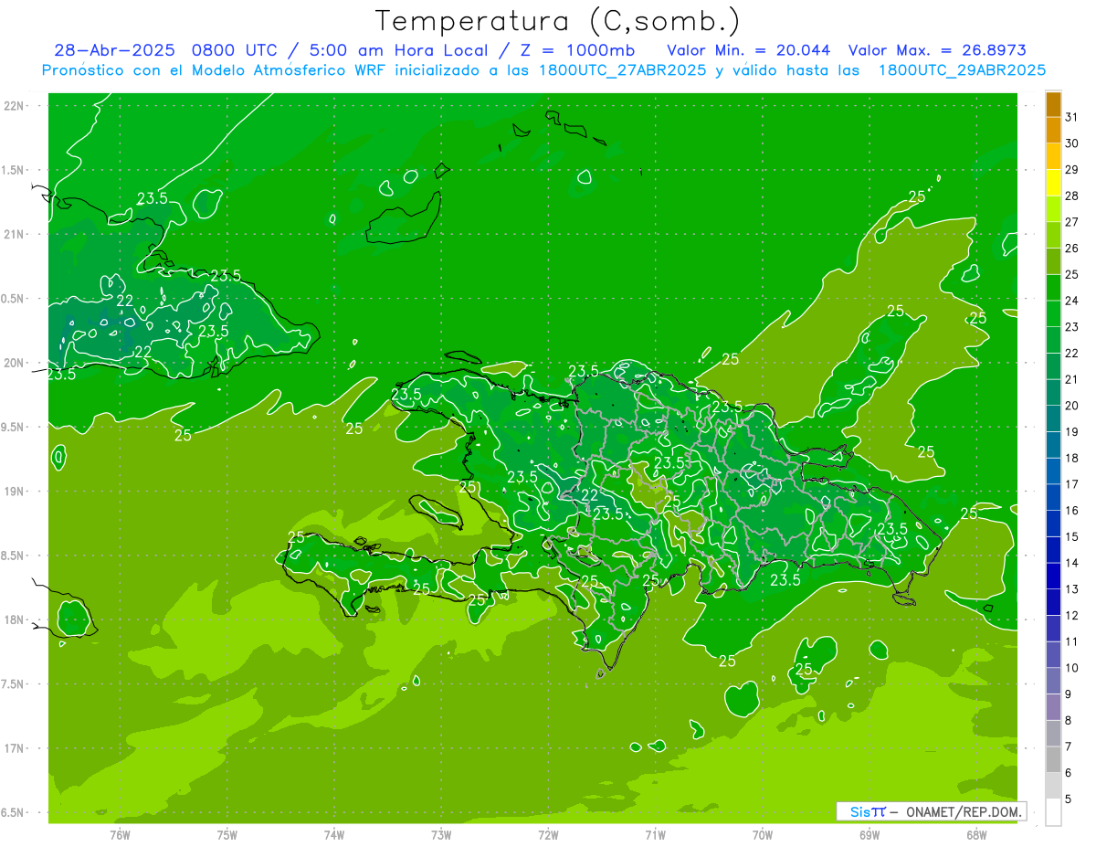
Task: Pick the yellow legend swatch between 28 and 29
Action: (1053, 183)
